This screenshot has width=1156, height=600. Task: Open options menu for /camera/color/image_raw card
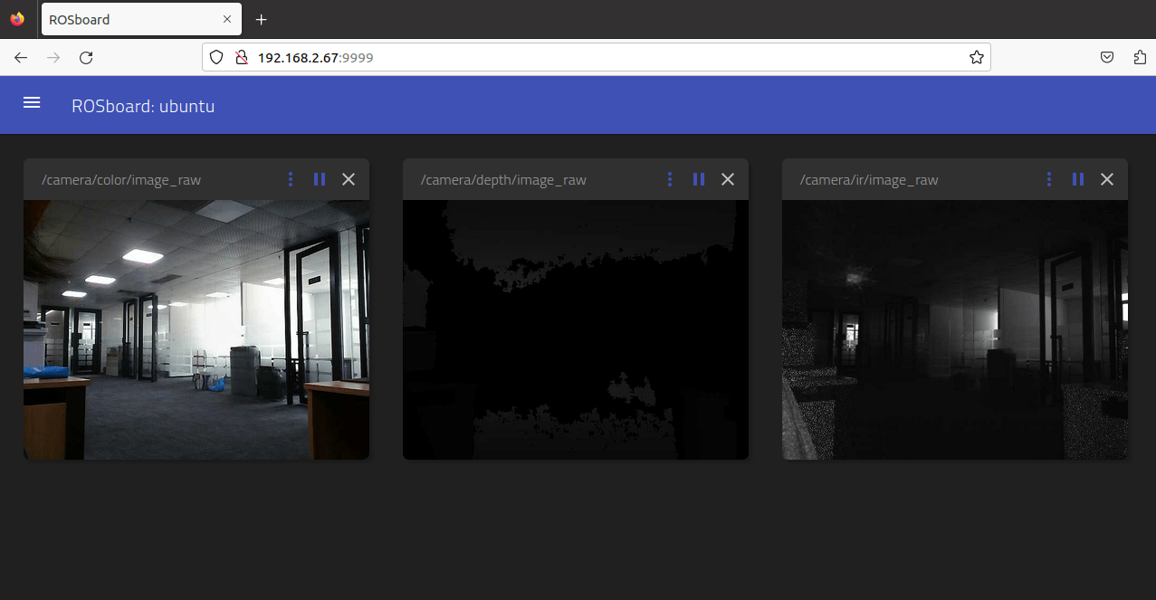[291, 179]
